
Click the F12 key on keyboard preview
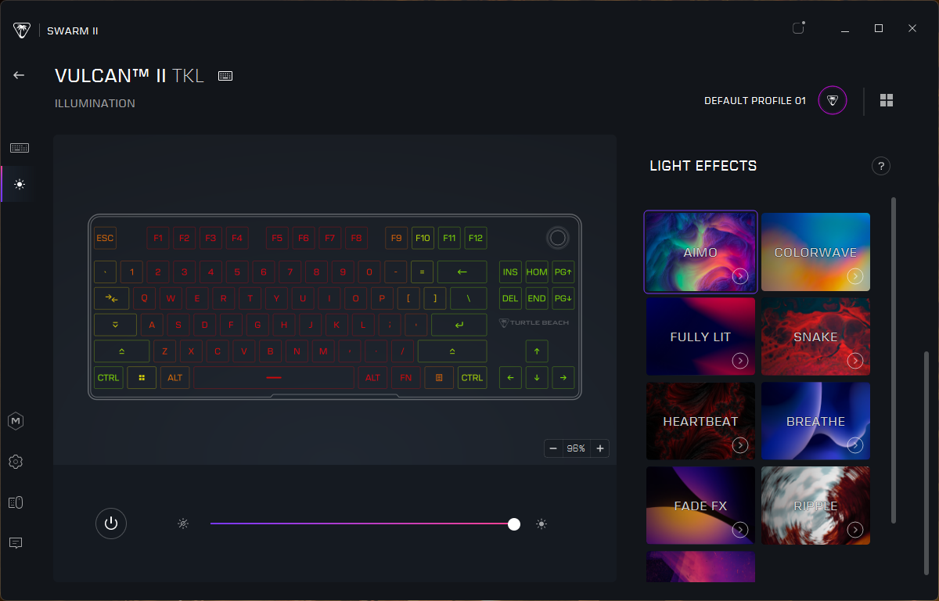click(x=475, y=238)
